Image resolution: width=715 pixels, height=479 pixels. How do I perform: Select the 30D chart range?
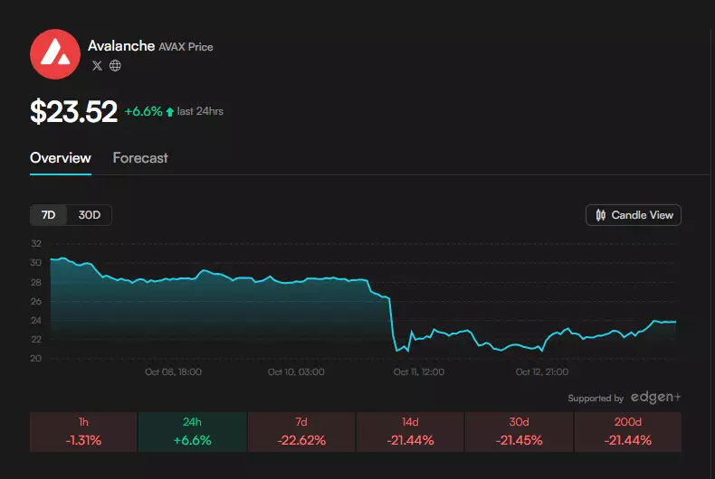(x=90, y=215)
